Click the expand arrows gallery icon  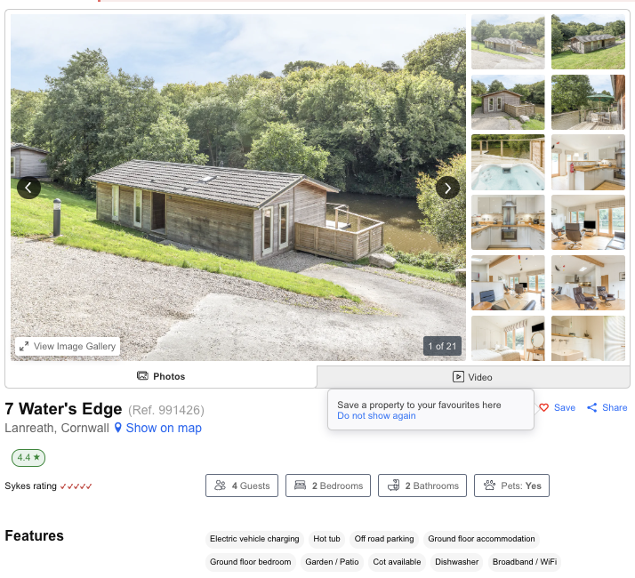24,346
